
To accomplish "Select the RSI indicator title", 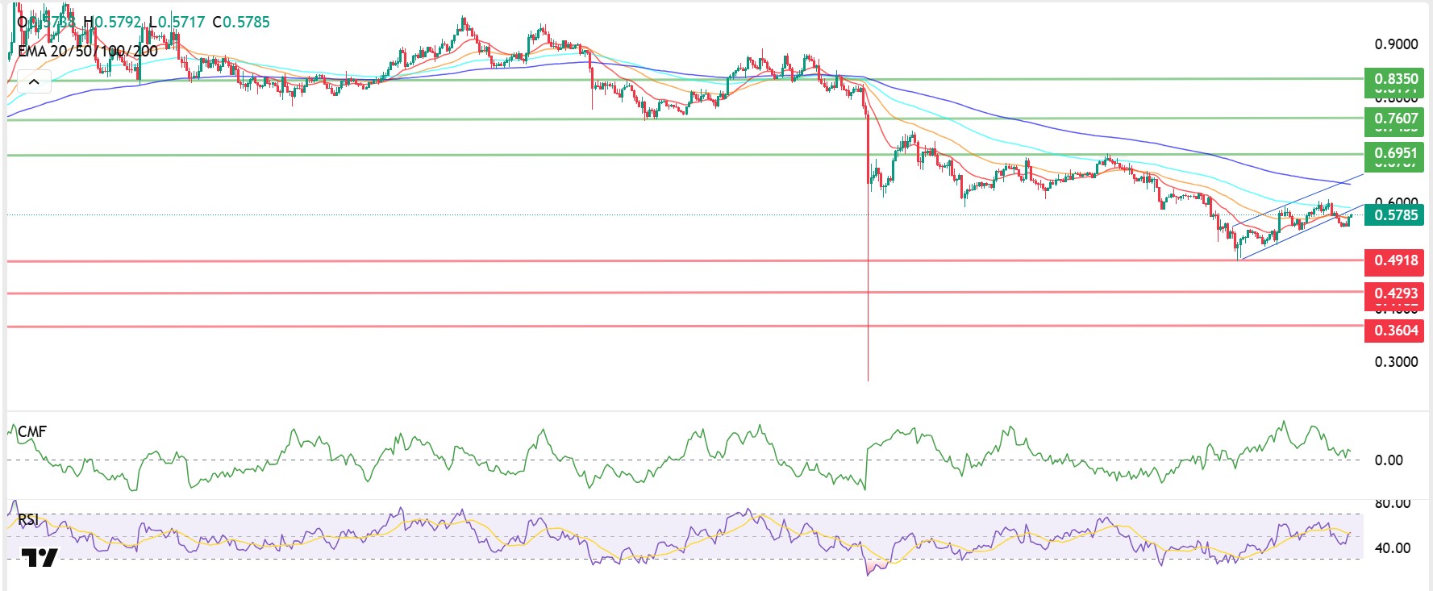I will 28,520.
